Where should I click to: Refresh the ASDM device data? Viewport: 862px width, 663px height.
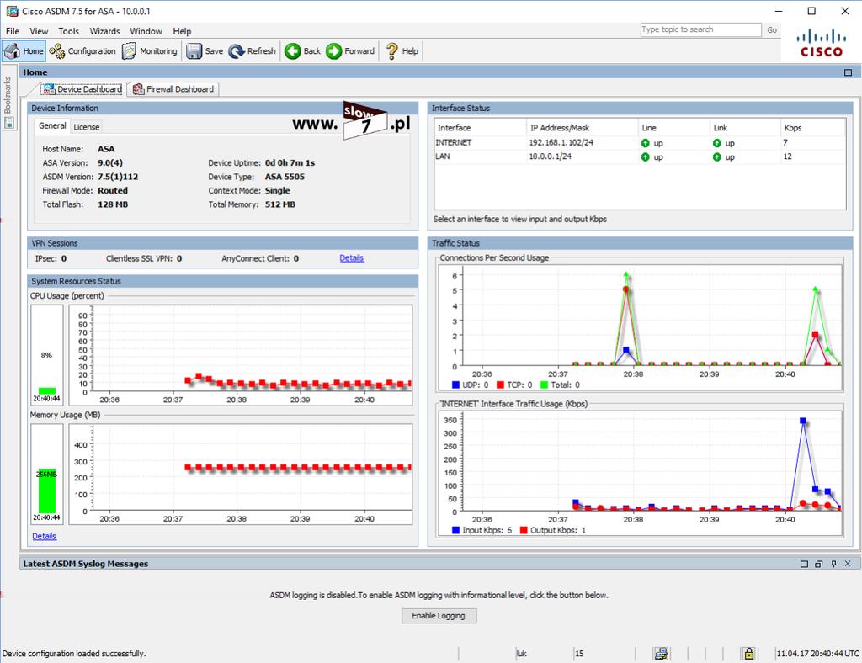(253, 51)
